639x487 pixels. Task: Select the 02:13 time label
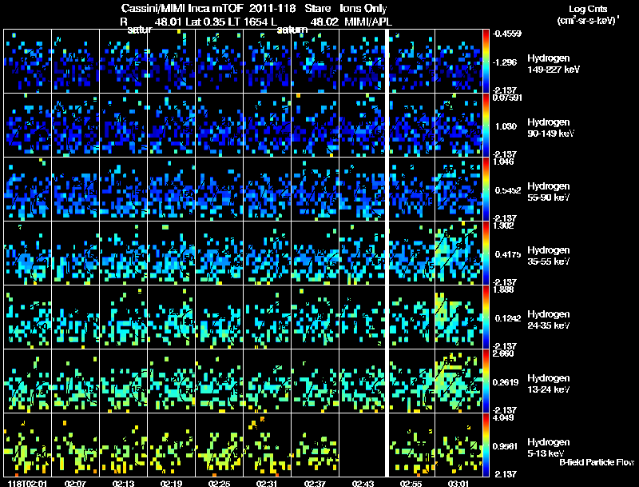[124, 483]
